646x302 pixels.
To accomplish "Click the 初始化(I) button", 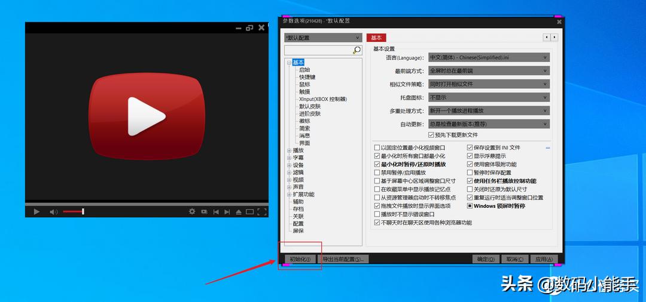I will tap(300, 259).
